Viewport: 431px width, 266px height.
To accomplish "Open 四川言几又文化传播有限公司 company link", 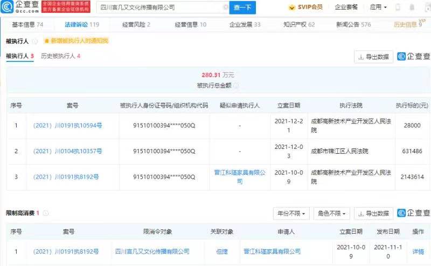I will (152, 251).
